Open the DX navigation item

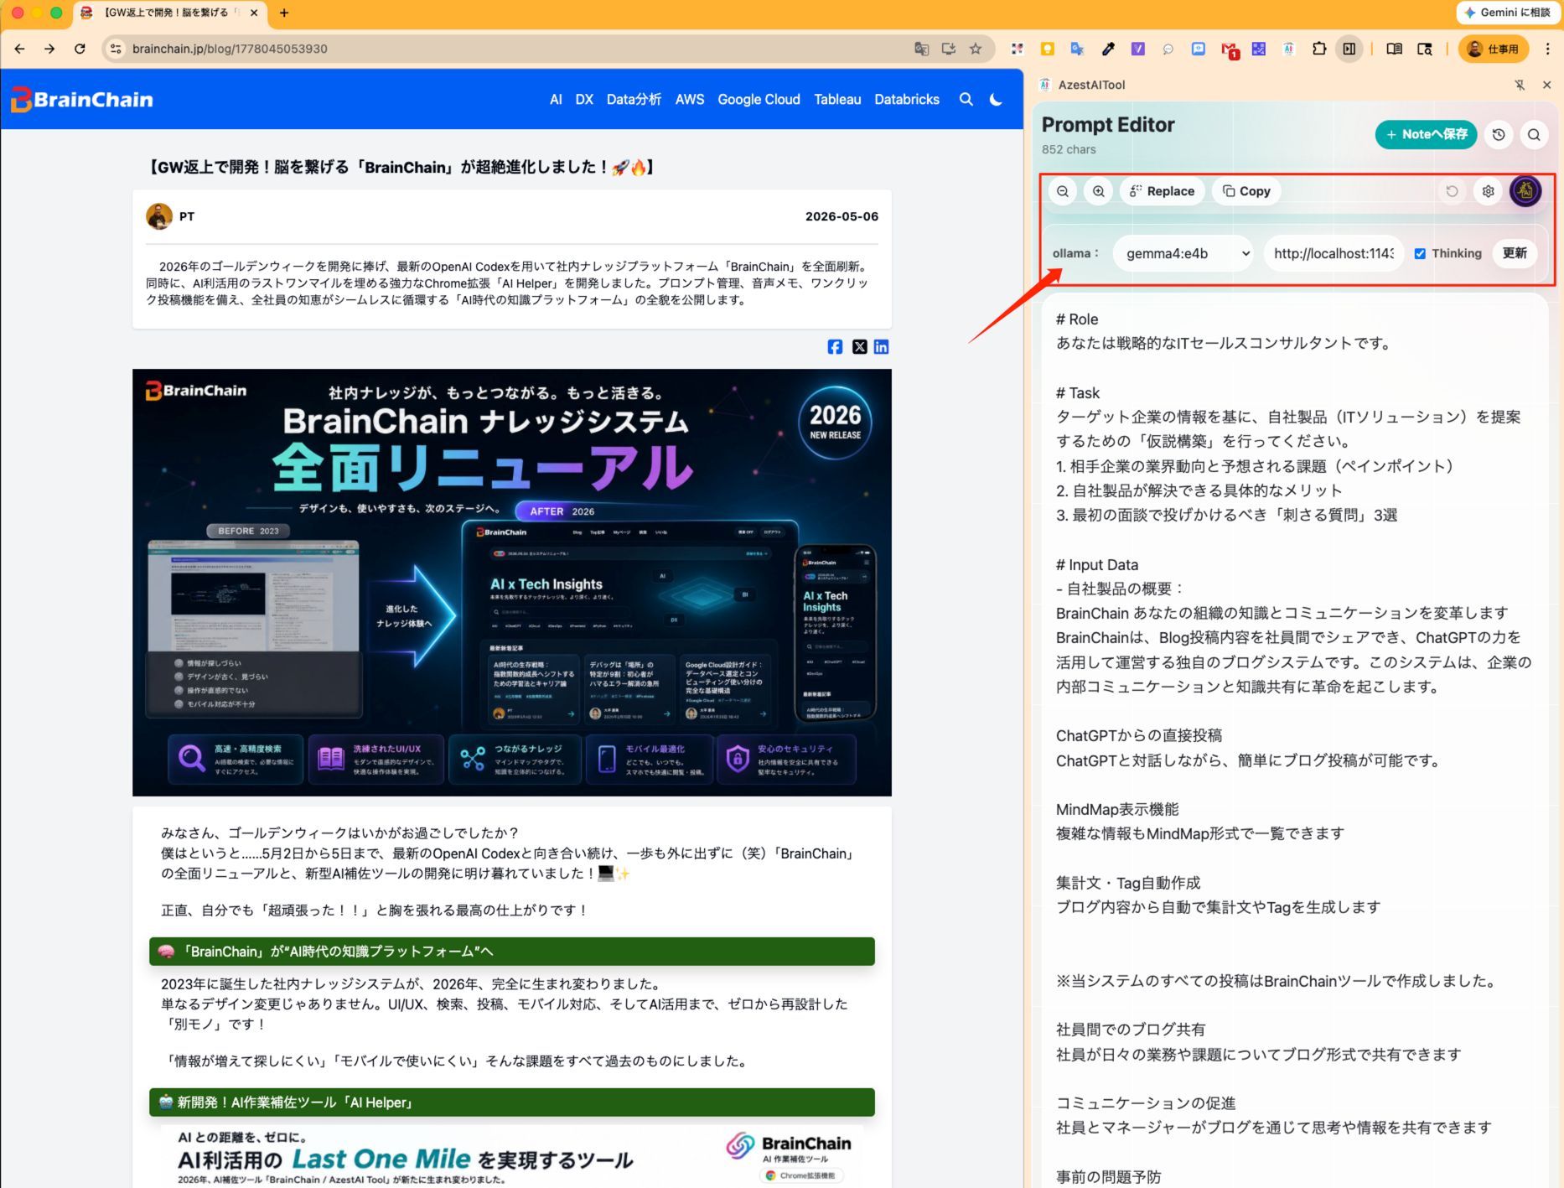click(x=584, y=99)
